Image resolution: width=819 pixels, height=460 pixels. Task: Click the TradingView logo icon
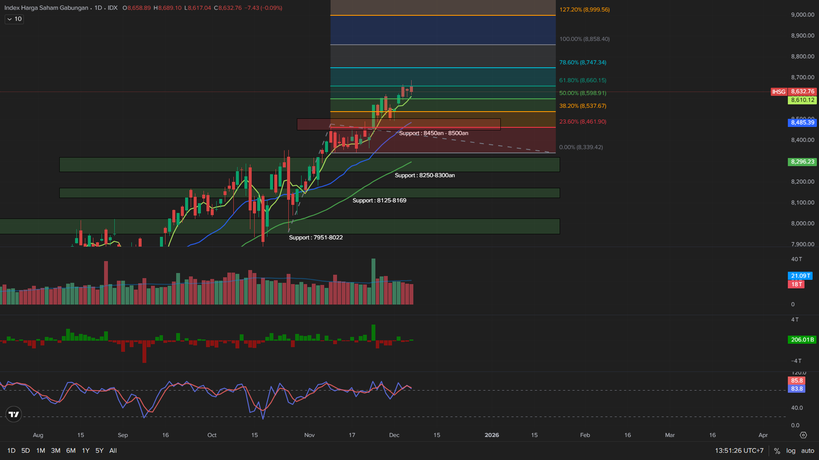point(14,414)
